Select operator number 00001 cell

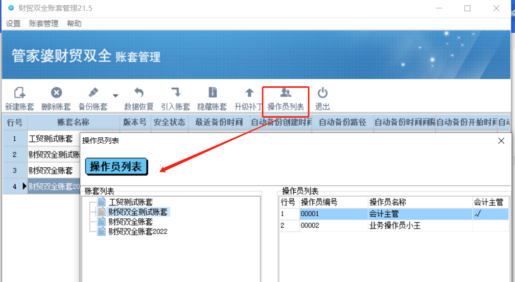334,214
